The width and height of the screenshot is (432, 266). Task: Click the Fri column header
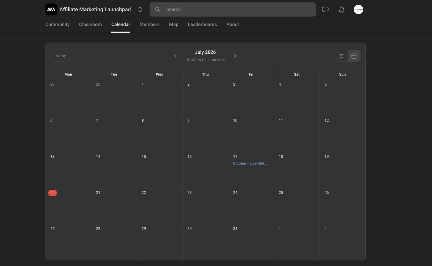(251, 74)
